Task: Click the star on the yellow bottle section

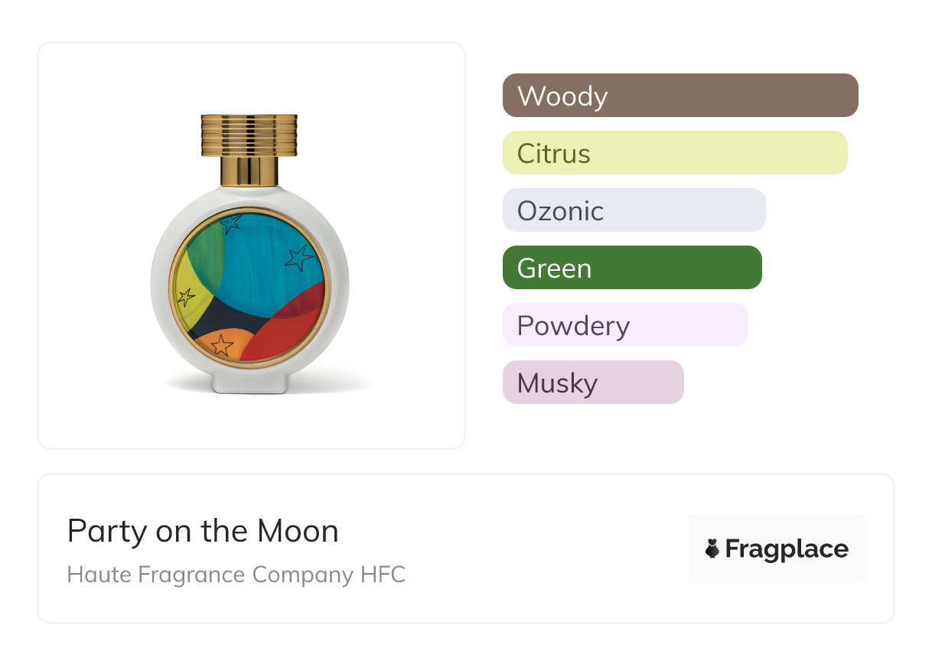Action: (x=186, y=297)
